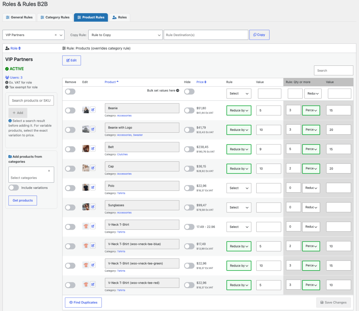The image size is (359, 311).
Task: Open Rule Select dropdown for V-Neck T-Shirt
Action: 239,227
